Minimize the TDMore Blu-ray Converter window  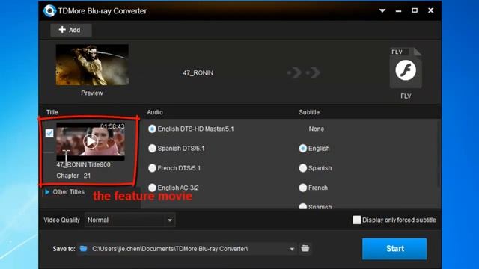pos(398,11)
